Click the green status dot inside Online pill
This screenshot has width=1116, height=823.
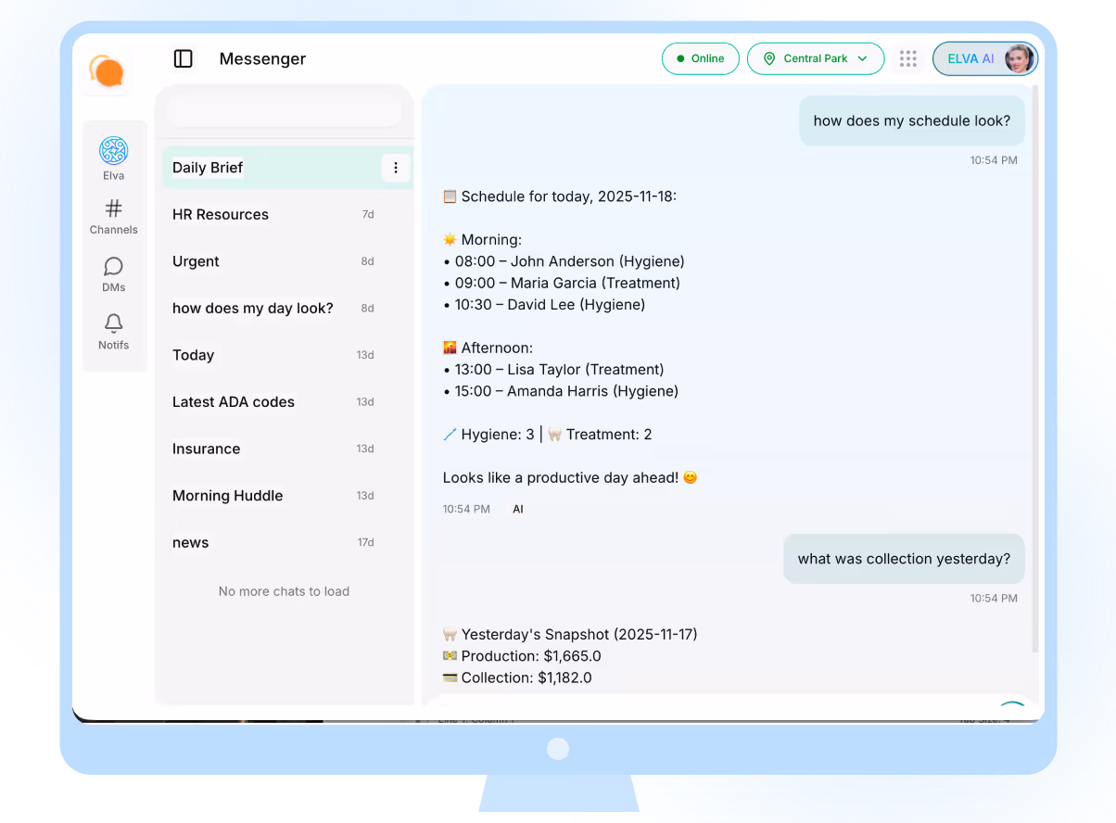tap(683, 57)
